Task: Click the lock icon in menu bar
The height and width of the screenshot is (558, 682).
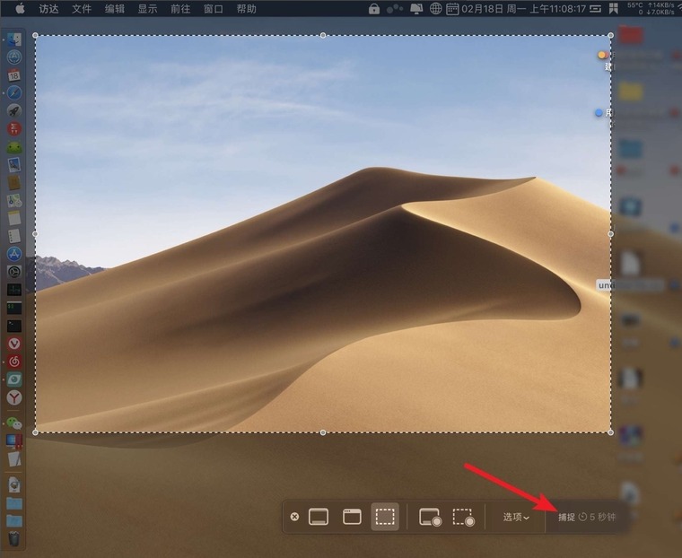Action: (x=373, y=9)
